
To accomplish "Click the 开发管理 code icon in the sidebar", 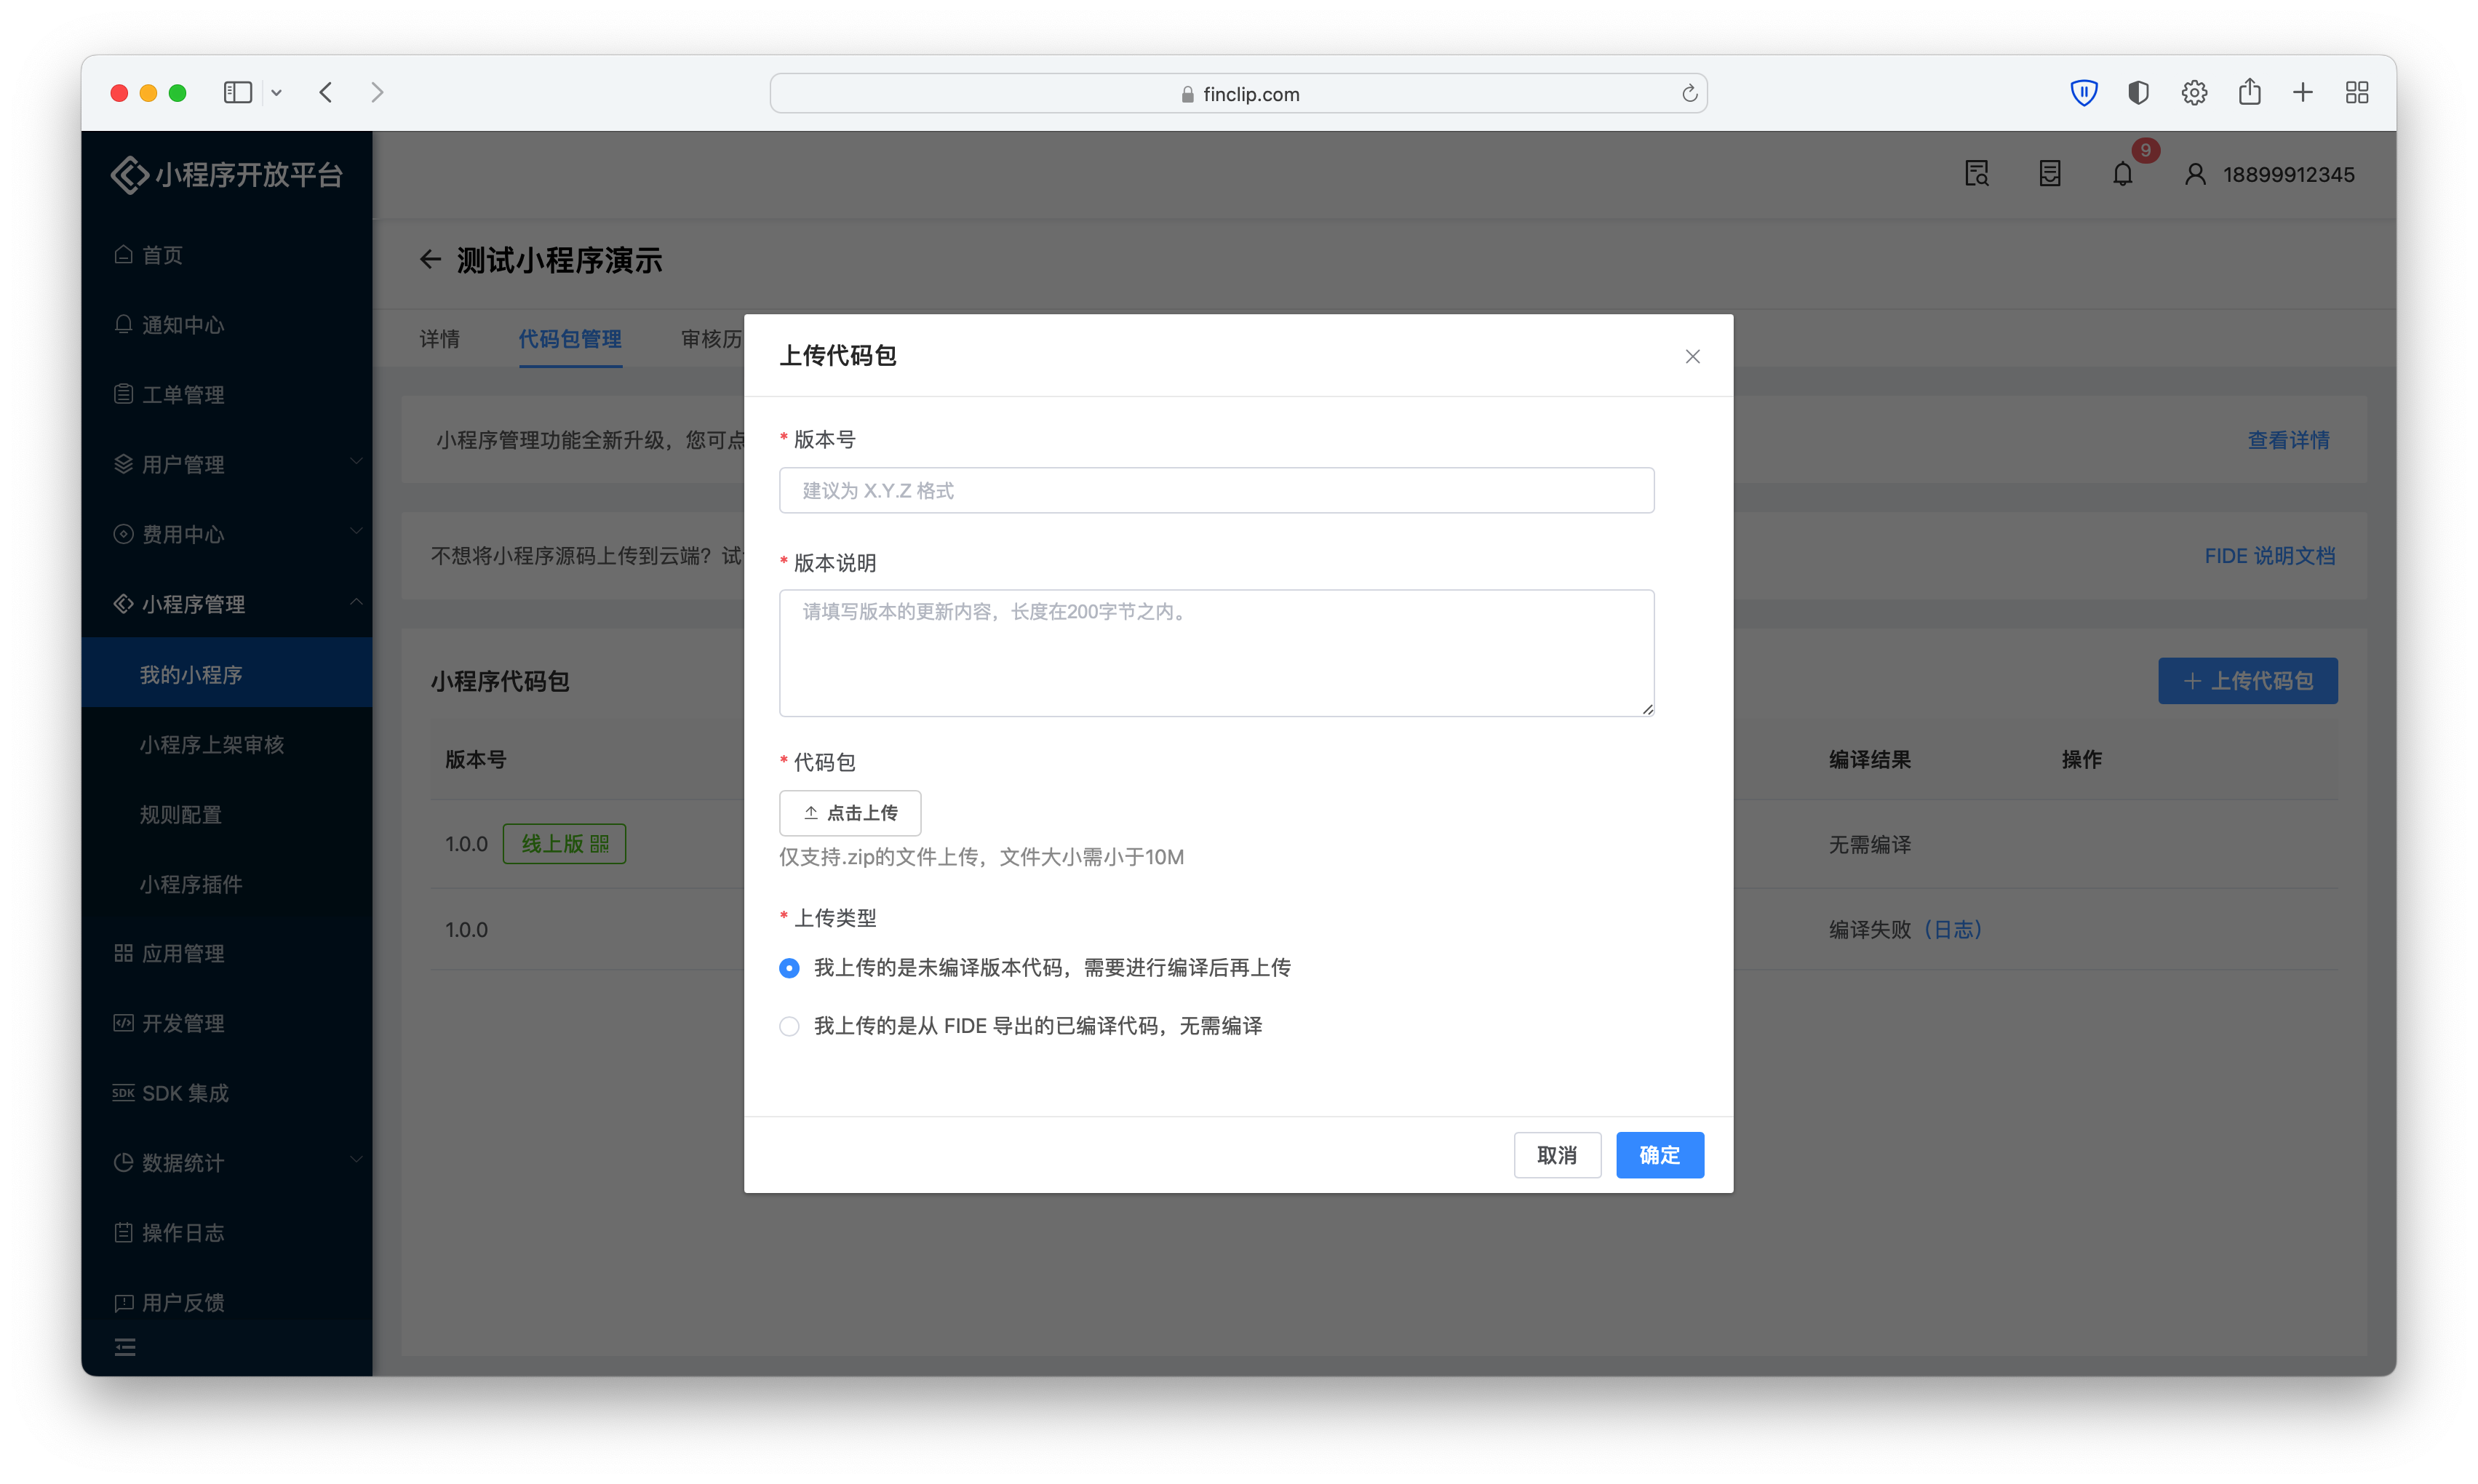I will click(123, 1022).
